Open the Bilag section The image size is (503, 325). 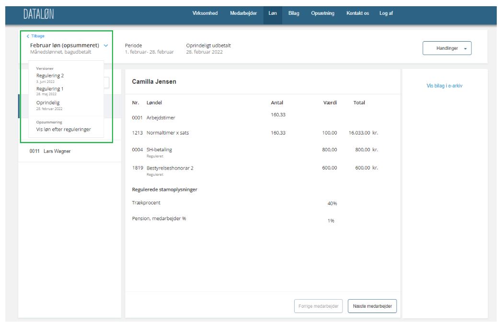294,13
